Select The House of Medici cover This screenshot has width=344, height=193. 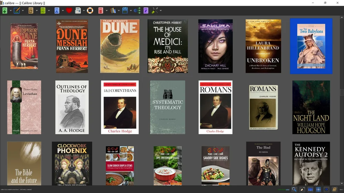pyautogui.click(x=168, y=46)
